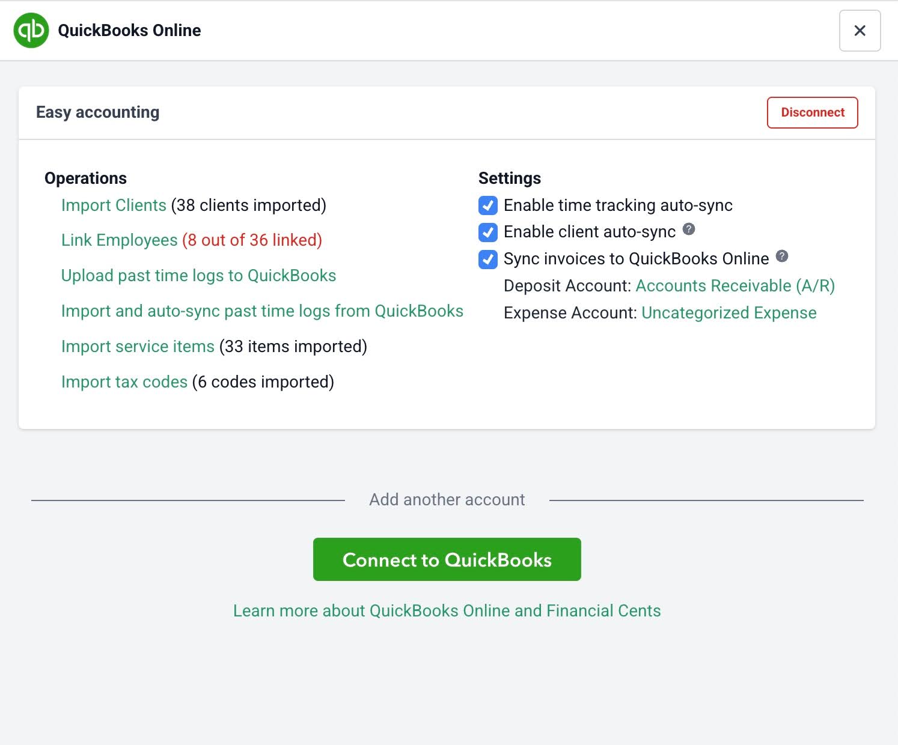The height and width of the screenshot is (745, 898).
Task: Open help icon next to client auto-sync
Action: point(689,229)
